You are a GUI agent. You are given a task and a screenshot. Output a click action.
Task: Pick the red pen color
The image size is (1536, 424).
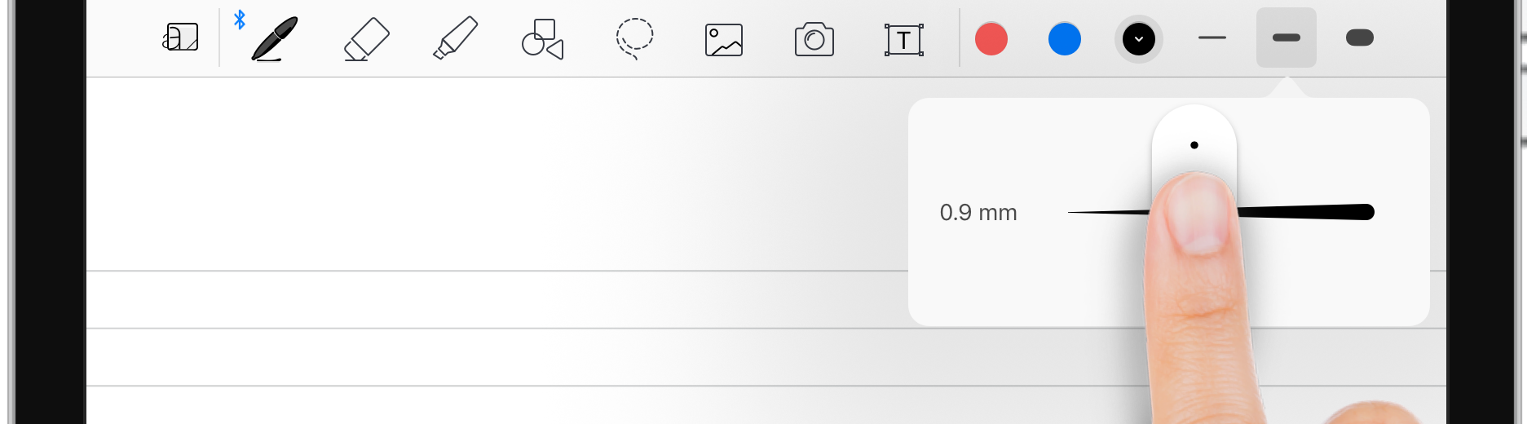(991, 38)
